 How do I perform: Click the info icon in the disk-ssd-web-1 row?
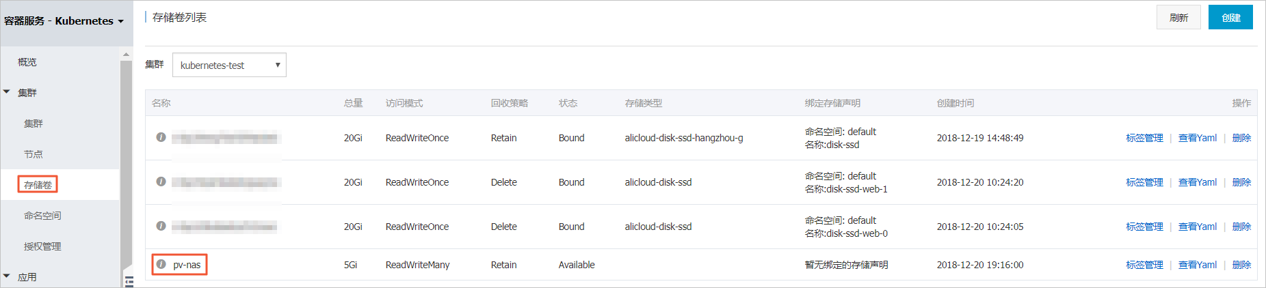click(161, 182)
